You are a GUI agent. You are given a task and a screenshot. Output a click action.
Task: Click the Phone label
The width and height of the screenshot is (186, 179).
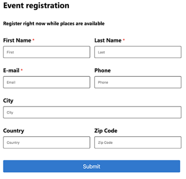click(103, 70)
